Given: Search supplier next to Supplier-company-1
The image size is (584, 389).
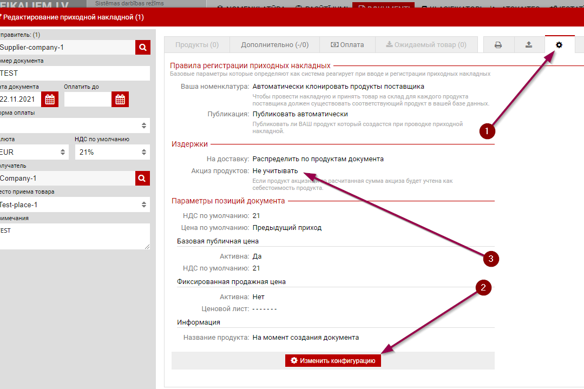Looking at the screenshot, I should click(142, 48).
